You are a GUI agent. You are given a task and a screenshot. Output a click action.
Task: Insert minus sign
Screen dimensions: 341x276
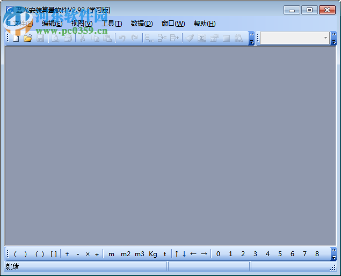(78, 254)
